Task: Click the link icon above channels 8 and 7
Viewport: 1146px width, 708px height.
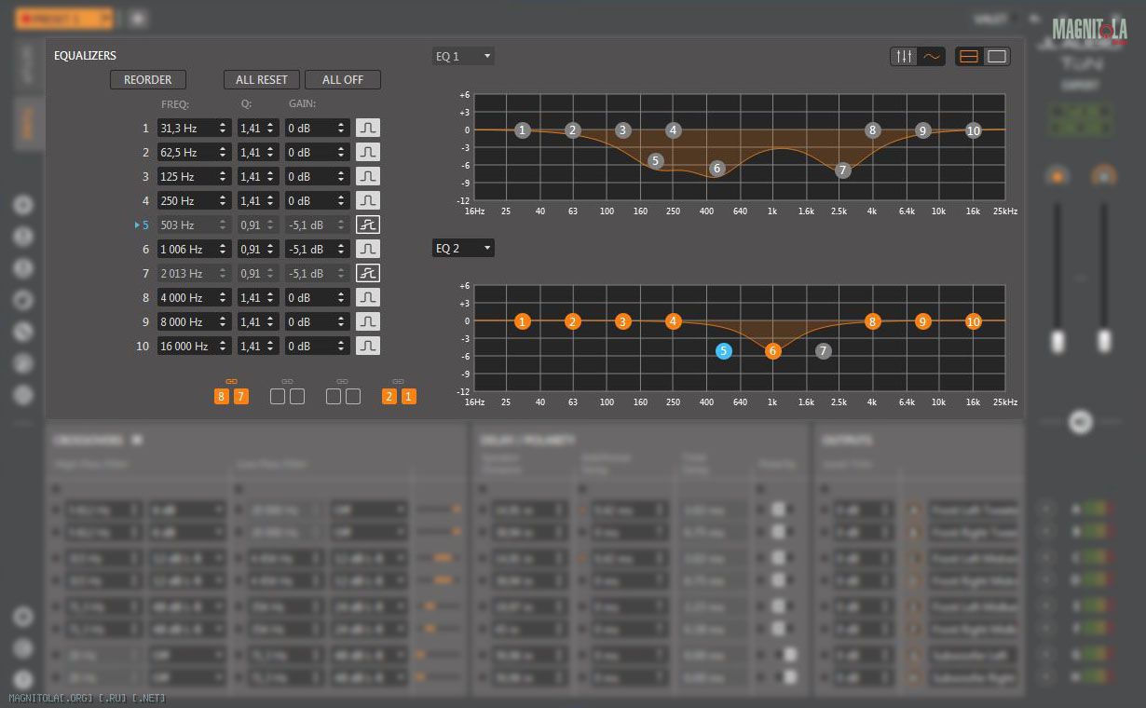Action: coord(231,381)
